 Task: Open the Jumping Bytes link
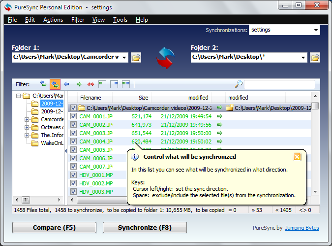[302, 228]
